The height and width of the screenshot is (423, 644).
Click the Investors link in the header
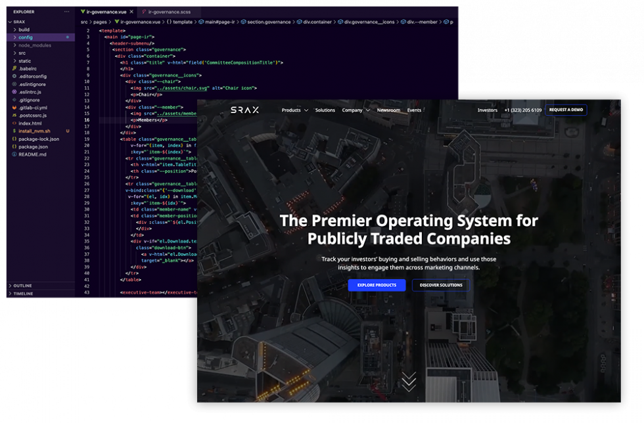click(x=487, y=110)
